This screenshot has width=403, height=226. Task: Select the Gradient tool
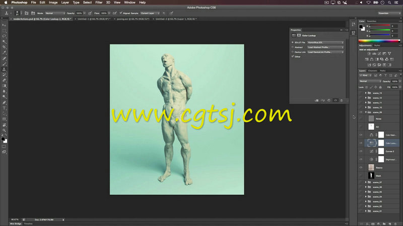point(4,86)
